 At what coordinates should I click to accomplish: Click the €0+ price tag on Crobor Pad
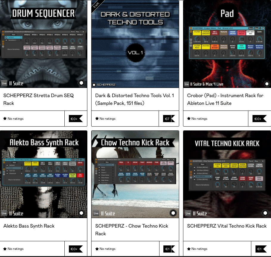pyautogui.click(x=260, y=119)
